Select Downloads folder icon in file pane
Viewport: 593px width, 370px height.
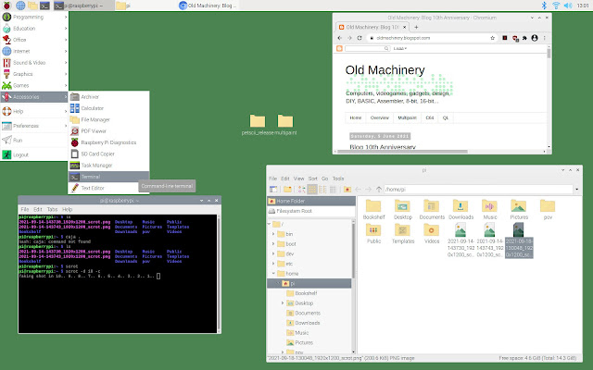tap(461, 210)
